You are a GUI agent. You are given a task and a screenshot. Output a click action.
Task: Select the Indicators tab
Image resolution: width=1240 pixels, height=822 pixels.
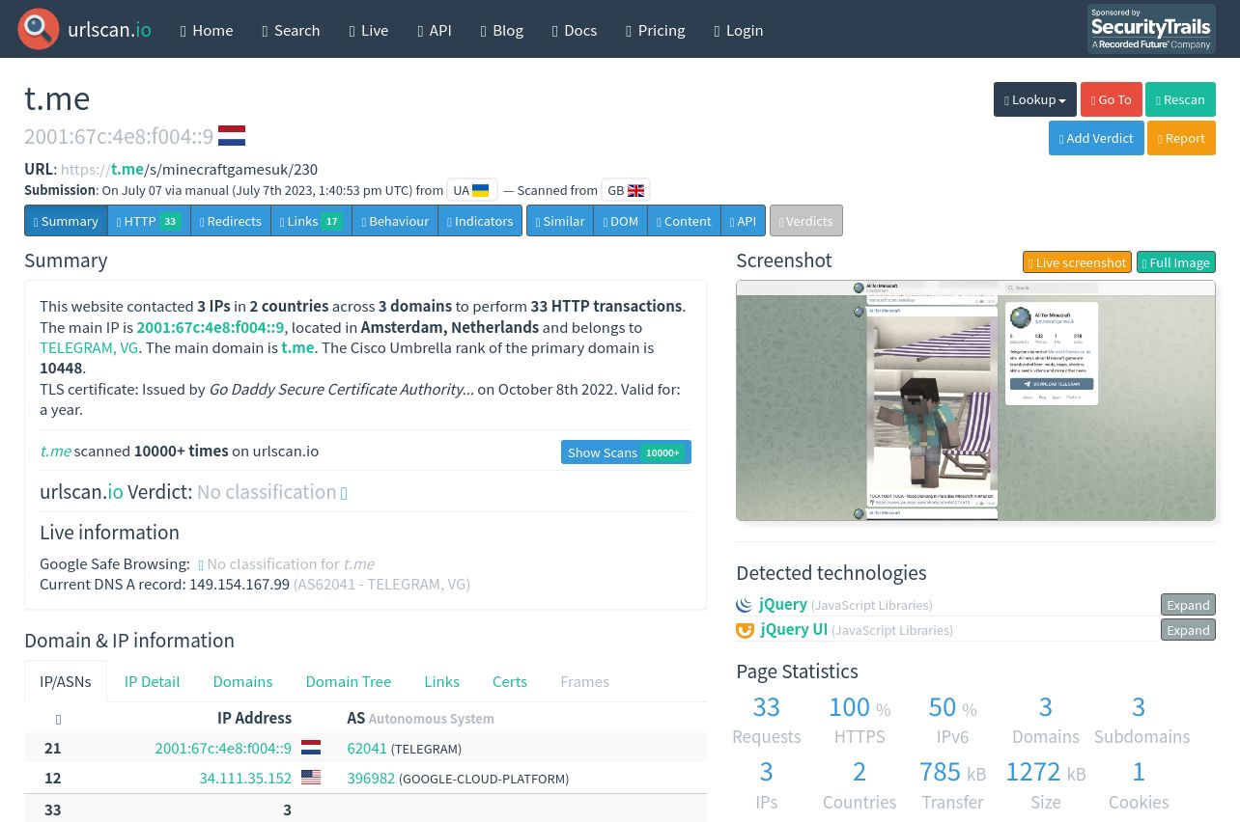point(480,220)
